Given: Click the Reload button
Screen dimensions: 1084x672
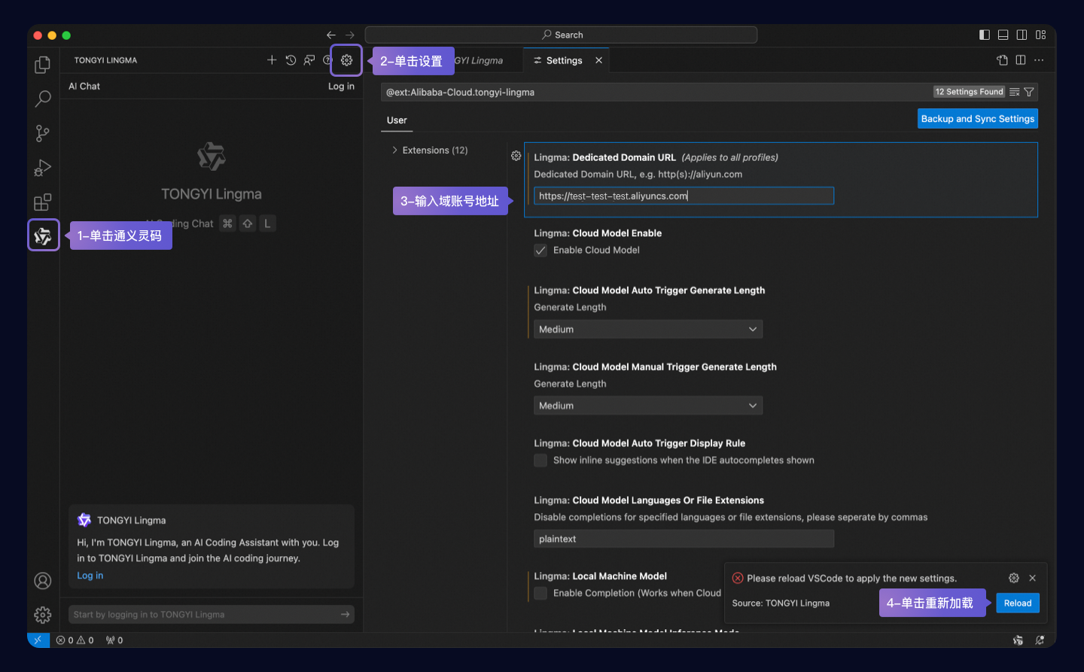Looking at the screenshot, I should tap(1018, 603).
